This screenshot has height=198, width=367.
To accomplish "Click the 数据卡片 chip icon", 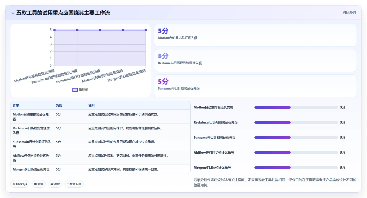I will (68, 184).
